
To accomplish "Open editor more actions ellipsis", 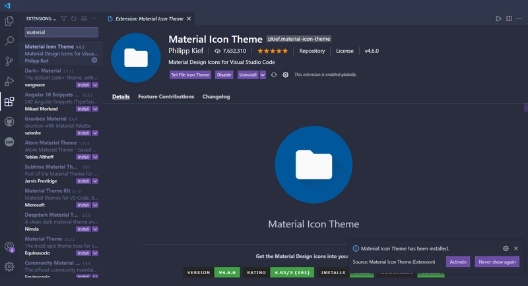I will click(519, 18).
